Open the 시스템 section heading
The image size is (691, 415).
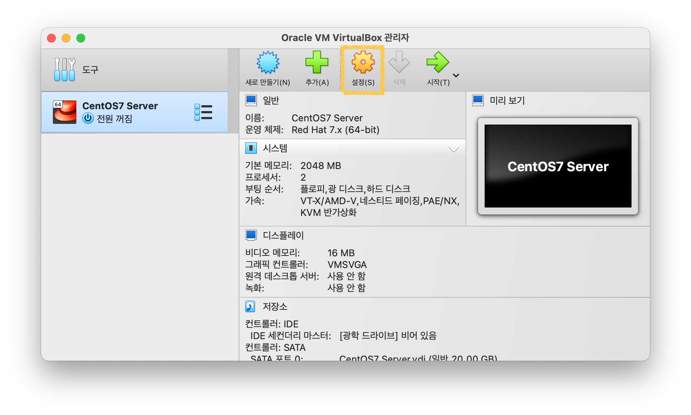pos(275,148)
